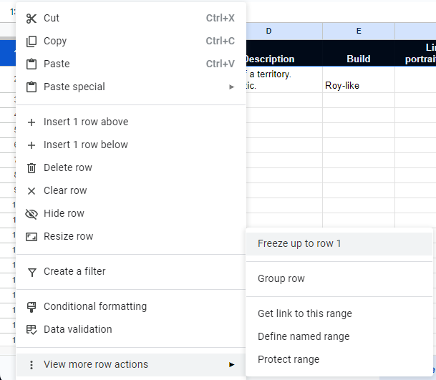Select Insert 1 row above
The height and width of the screenshot is (380, 436).
86,122
